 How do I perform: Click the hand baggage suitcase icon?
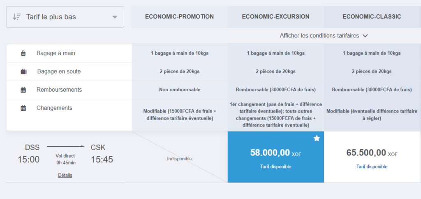(23, 53)
